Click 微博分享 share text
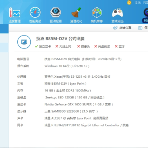This screenshot has width=148, height=148. click(125, 28)
